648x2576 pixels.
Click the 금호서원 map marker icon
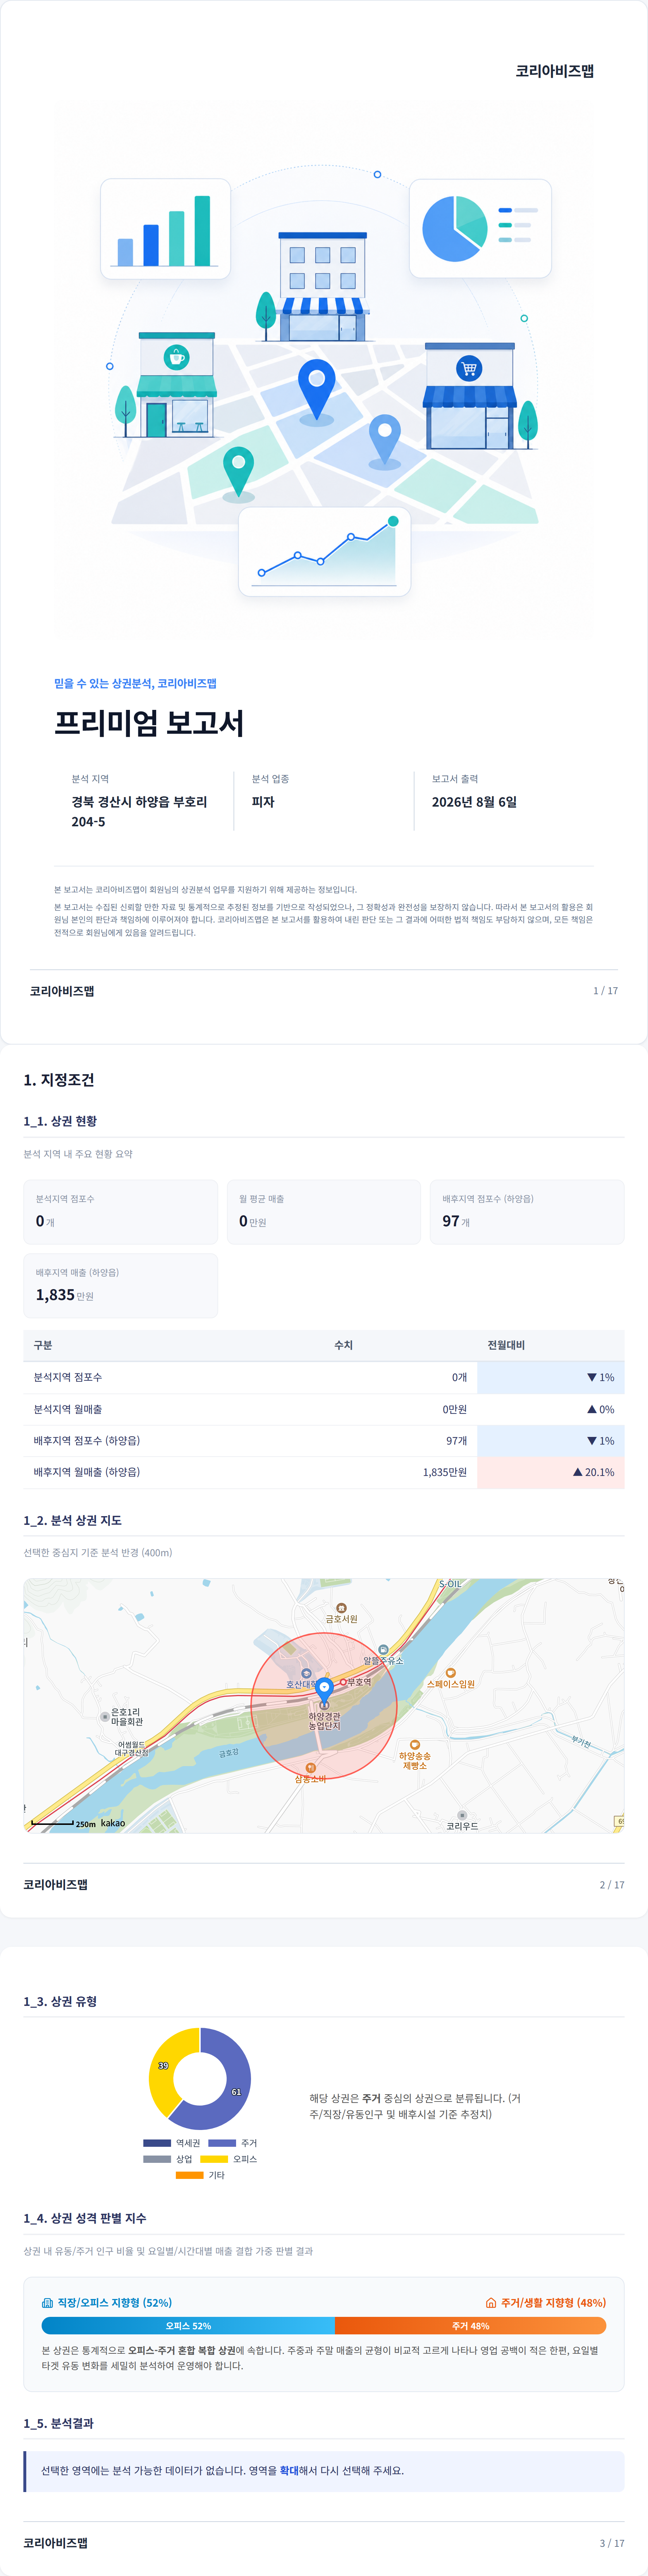coord(341,1608)
